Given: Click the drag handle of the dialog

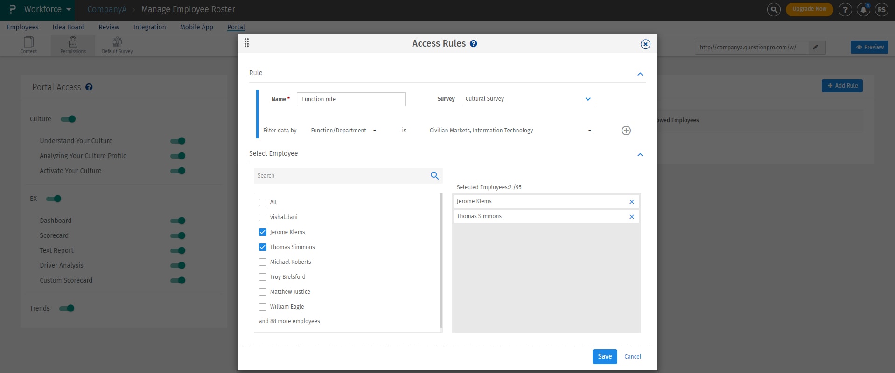Looking at the screenshot, I should (246, 43).
